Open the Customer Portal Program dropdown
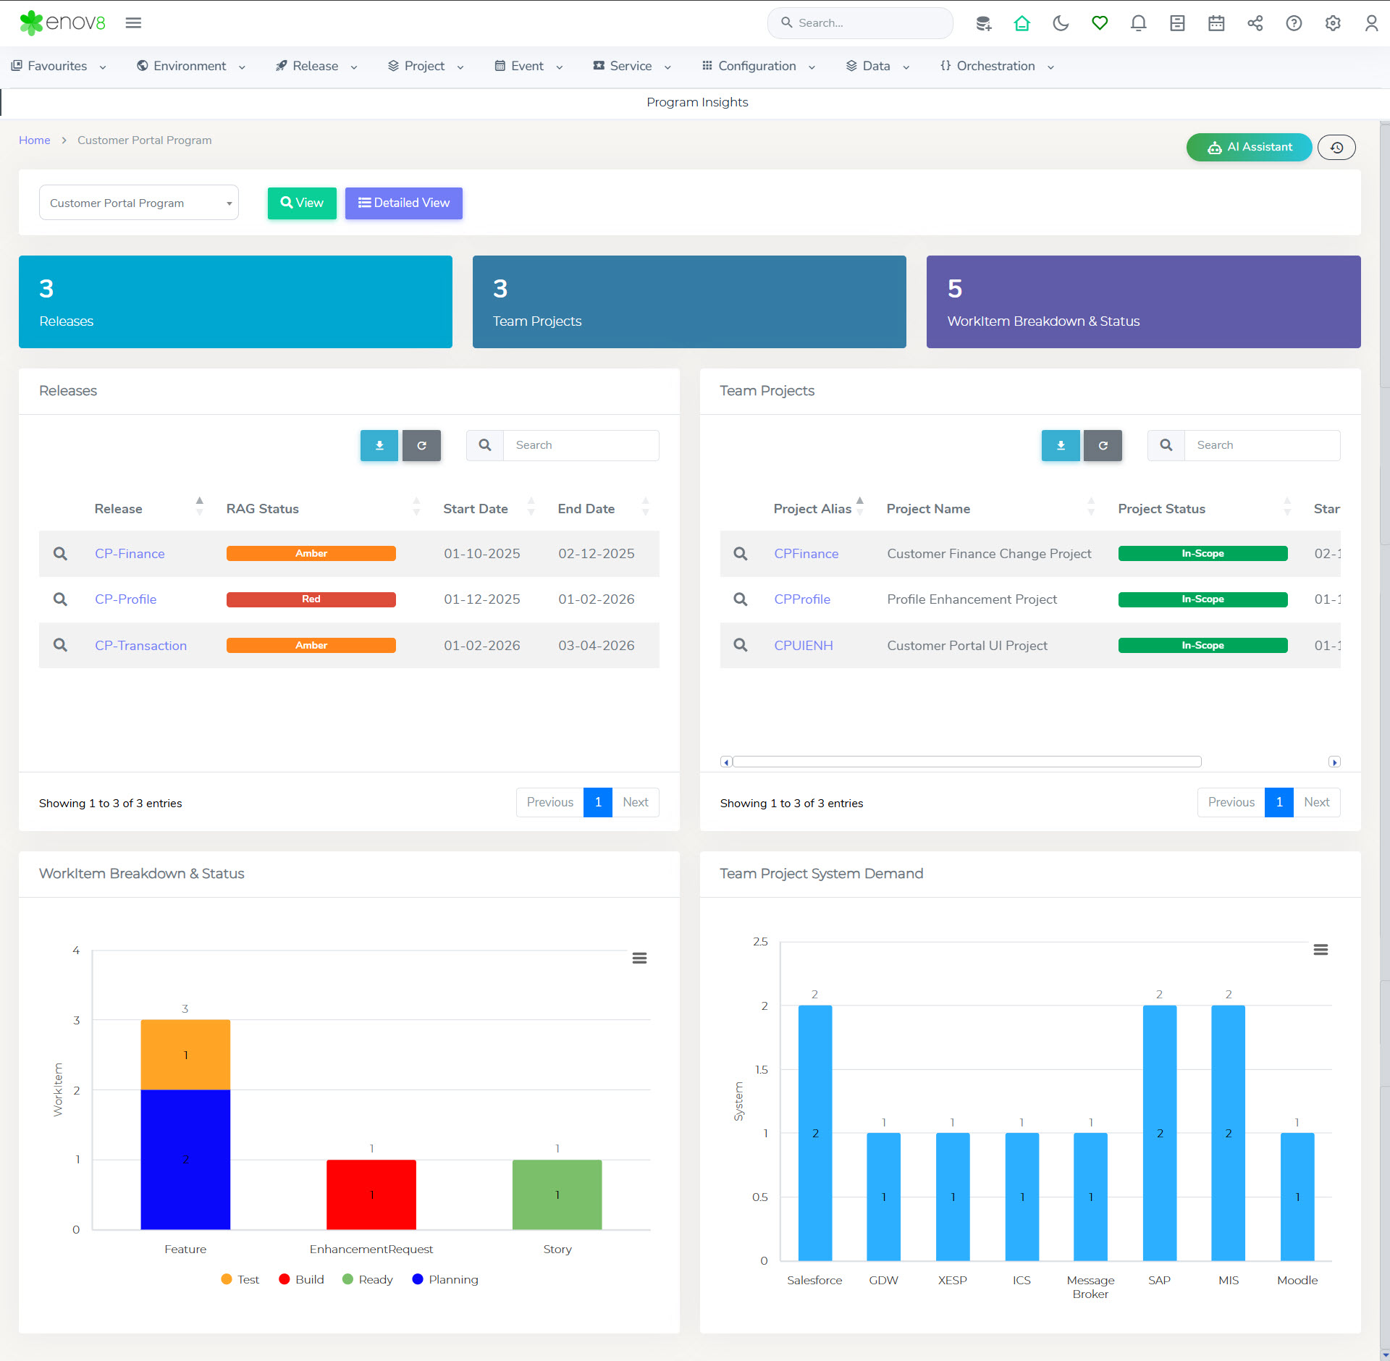1390x1361 pixels. click(x=138, y=203)
